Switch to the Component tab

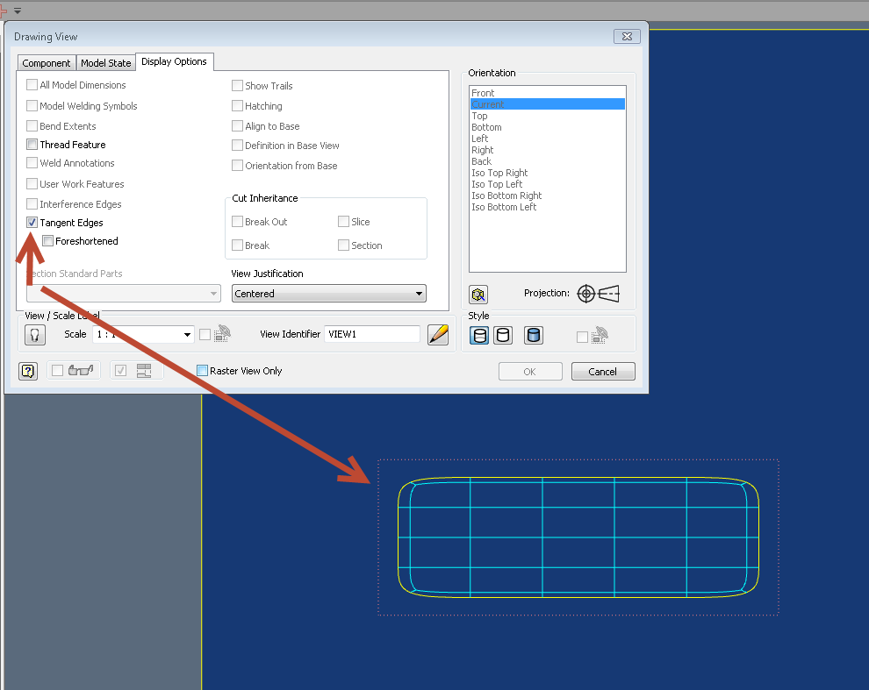point(47,62)
